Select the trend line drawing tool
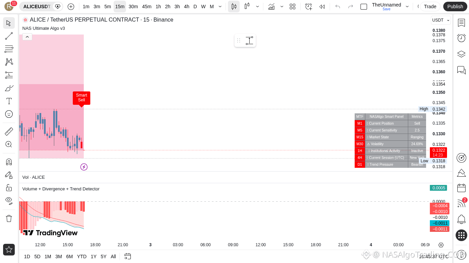Viewport: 469px width, 263px height. 9,36
